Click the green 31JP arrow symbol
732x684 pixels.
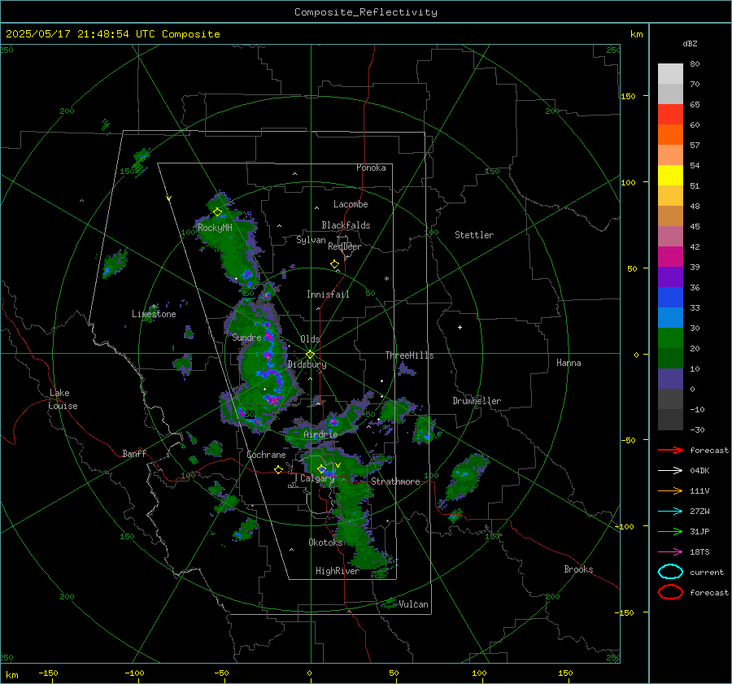point(670,531)
